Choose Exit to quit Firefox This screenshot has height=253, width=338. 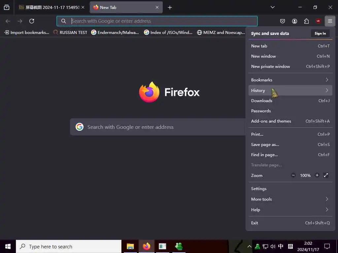tap(290, 223)
